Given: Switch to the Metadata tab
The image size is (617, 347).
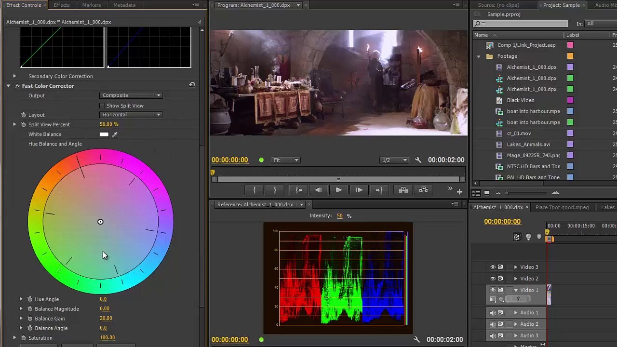Looking at the screenshot, I should (124, 5).
